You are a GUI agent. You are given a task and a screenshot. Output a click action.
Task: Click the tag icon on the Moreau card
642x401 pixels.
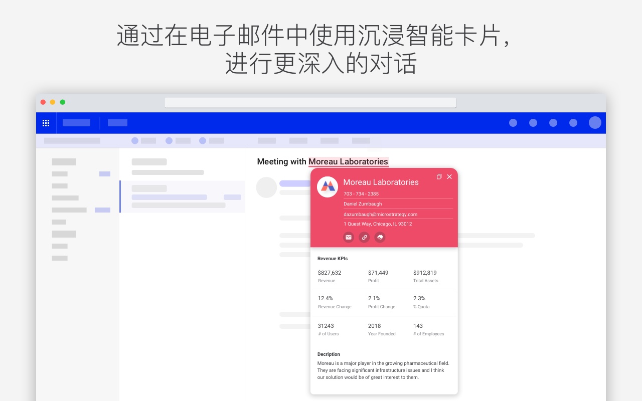click(380, 237)
